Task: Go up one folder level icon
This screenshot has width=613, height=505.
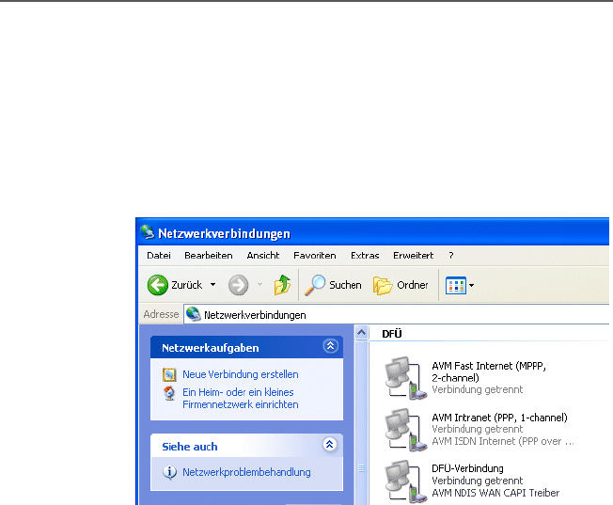Action: [282, 284]
